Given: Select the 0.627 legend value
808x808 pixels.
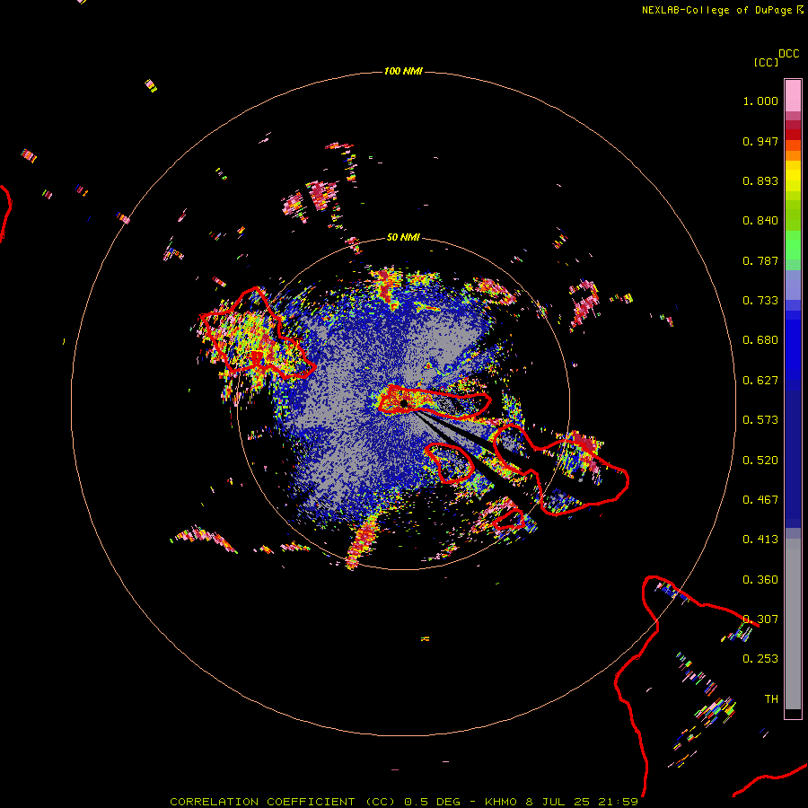Looking at the screenshot, I should tap(760, 381).
